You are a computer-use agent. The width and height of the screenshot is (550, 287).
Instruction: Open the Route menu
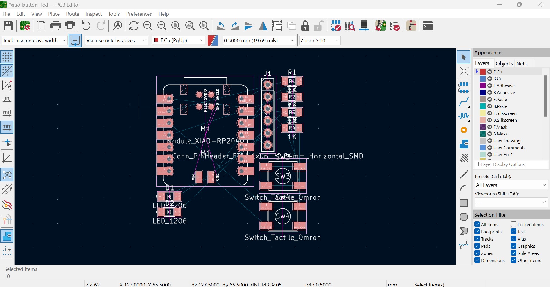[73, 14]
